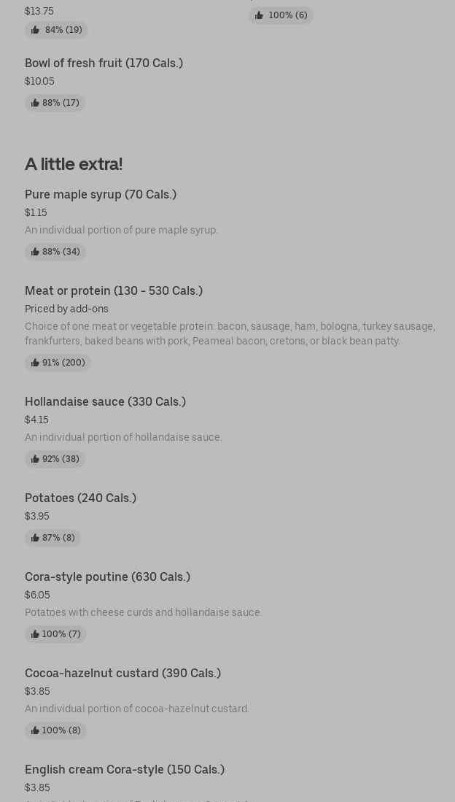This screenshot has width=455, height=802.
Task: Choose Potatoes (240 Cals.) item
Action: coord(80,498)
